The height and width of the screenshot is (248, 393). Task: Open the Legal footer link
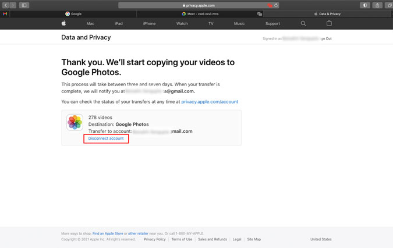click(237, 239)
